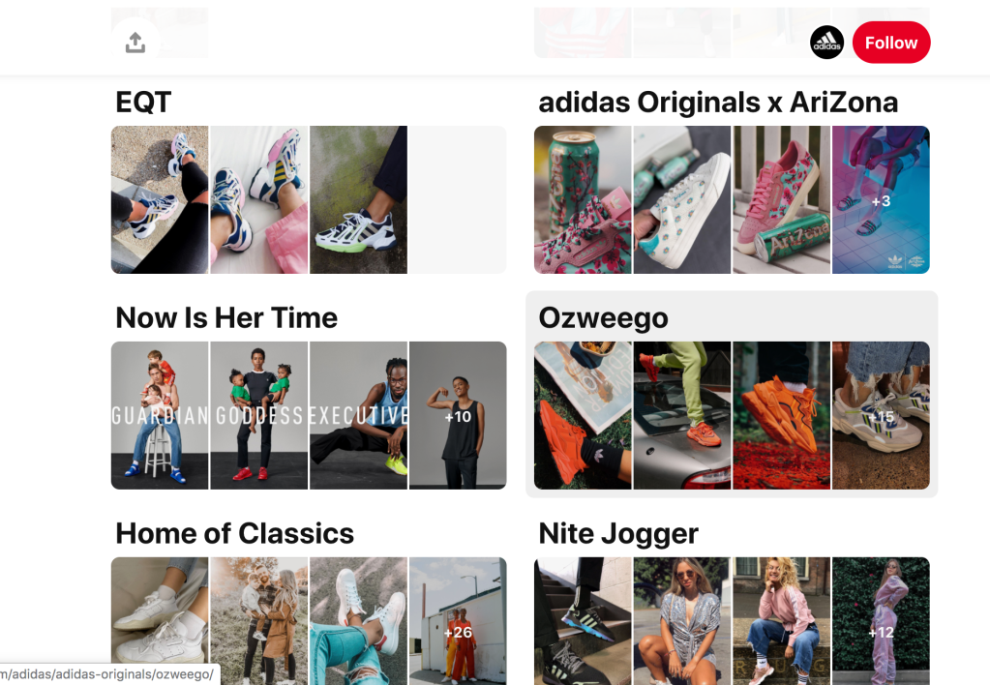View the +15 more Ozweego pins thumbnail
Screen dimensions: 990x685
pyautogui.click(x=881, y=415)
